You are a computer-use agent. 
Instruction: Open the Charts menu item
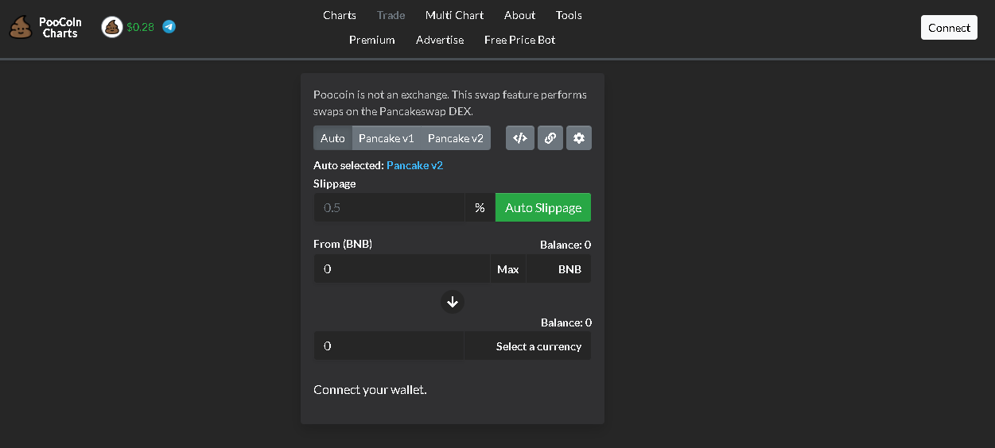(340, 15)
